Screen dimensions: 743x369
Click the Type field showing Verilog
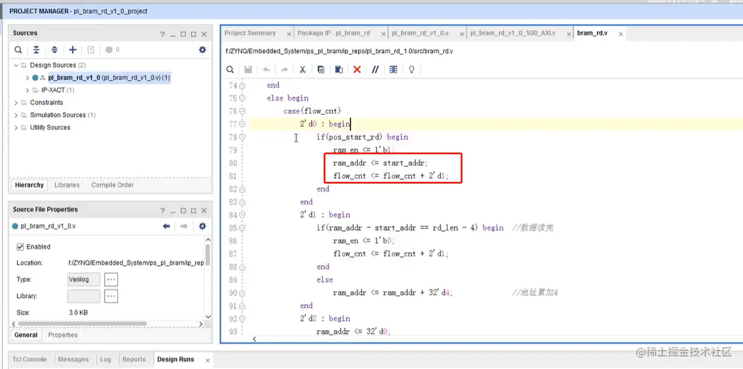pyautogui.click(x=84, y=279)
